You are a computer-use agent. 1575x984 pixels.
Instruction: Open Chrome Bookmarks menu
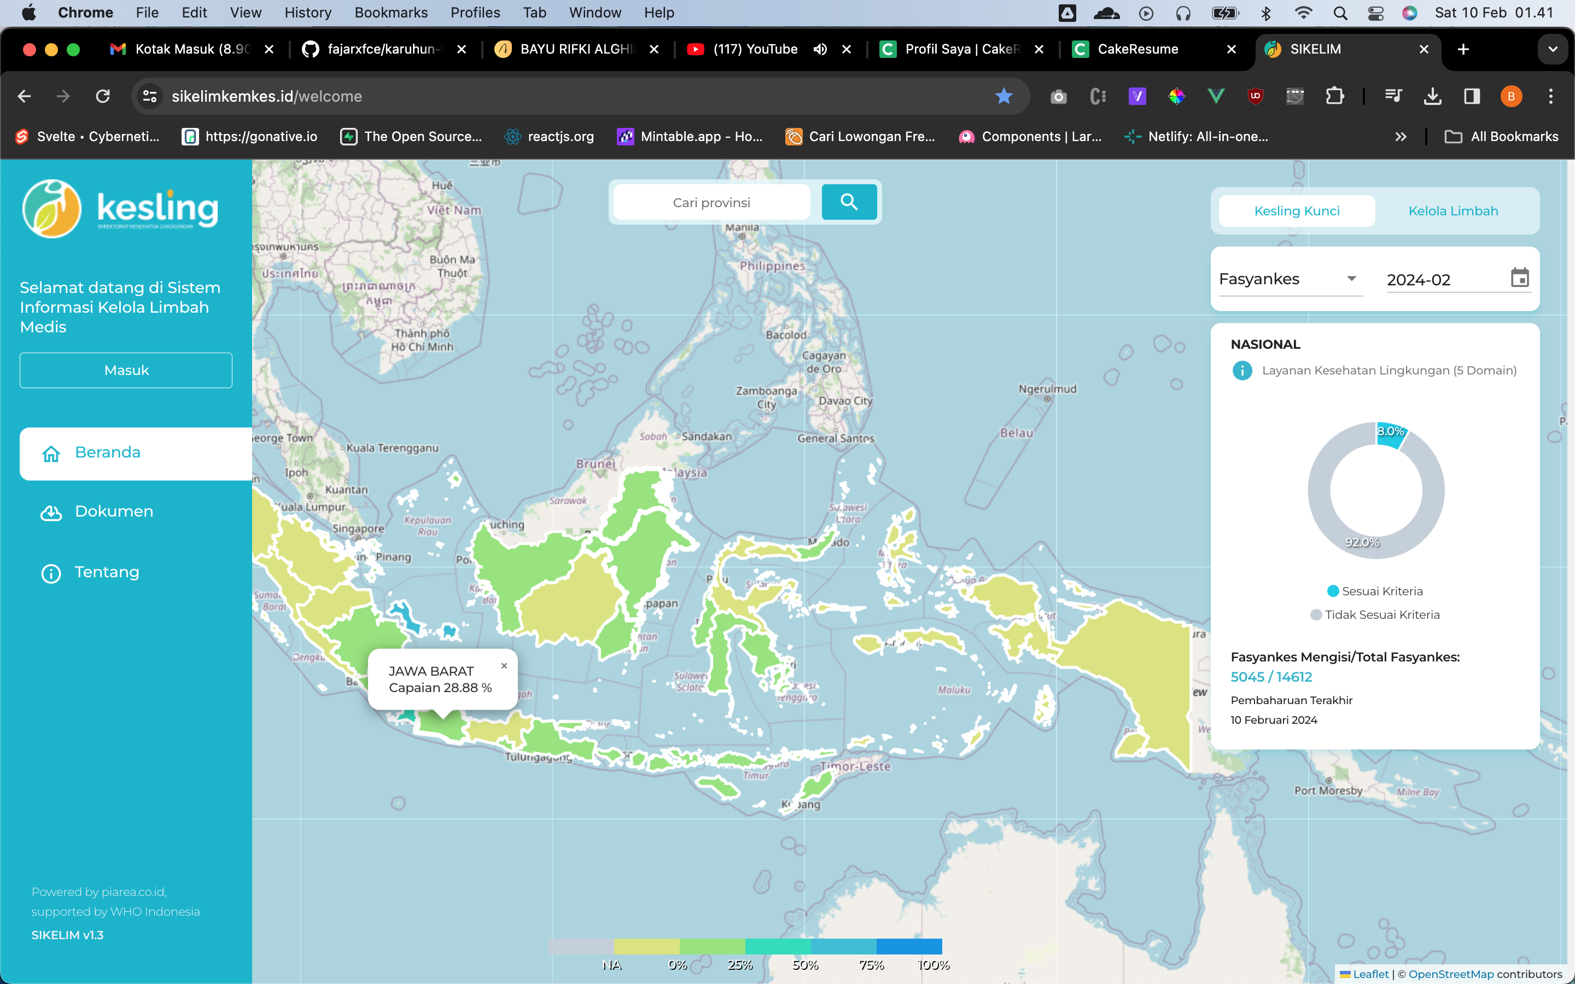click(390, 13)
